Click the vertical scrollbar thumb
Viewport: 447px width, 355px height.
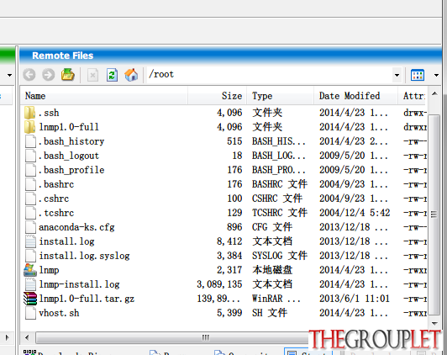coord(434,215)
